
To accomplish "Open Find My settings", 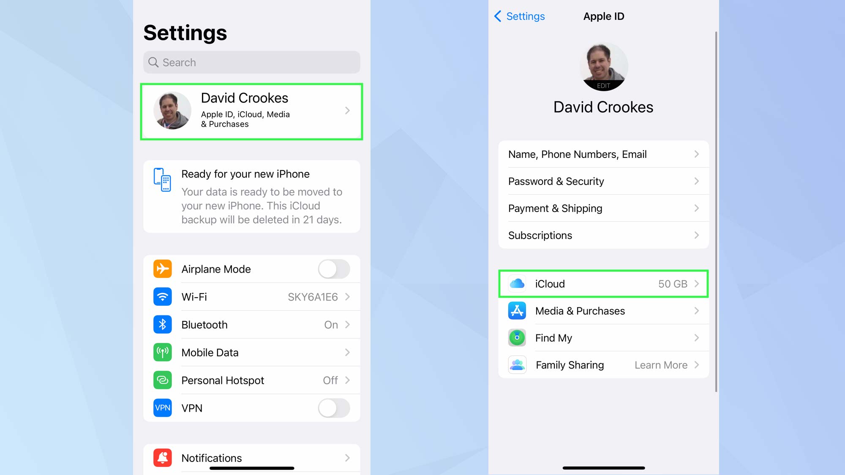I will [603, 338].
